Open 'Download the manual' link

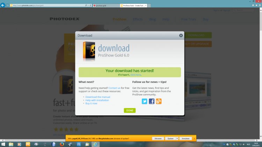click(x=98, y=97)
